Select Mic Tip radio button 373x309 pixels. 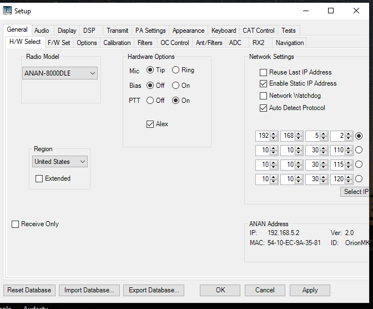click(150, 70)
